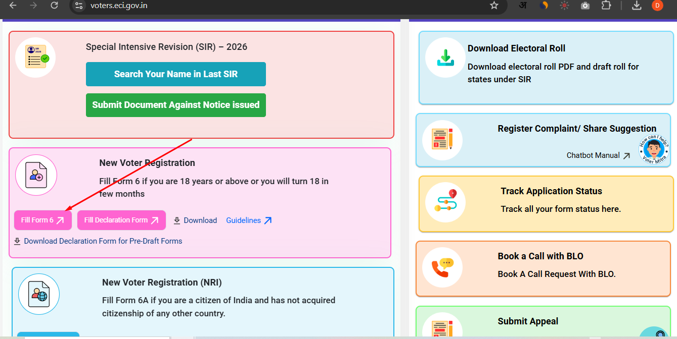677x339 pixels.
Task: Open the Fill Declaration Form button
Action: pyautogui.click(x=121, y=220)
